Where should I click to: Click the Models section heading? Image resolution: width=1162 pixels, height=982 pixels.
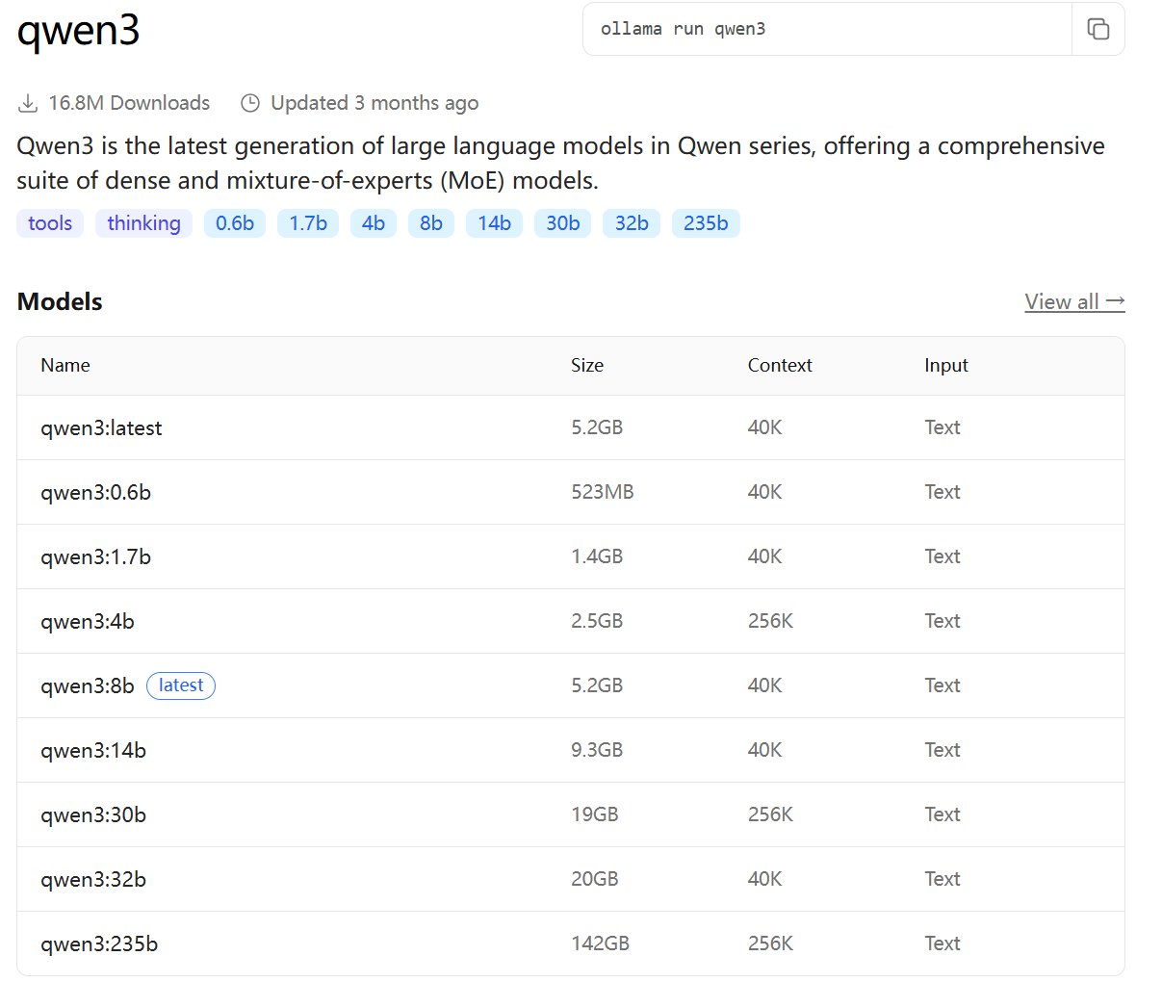point(60,301)
